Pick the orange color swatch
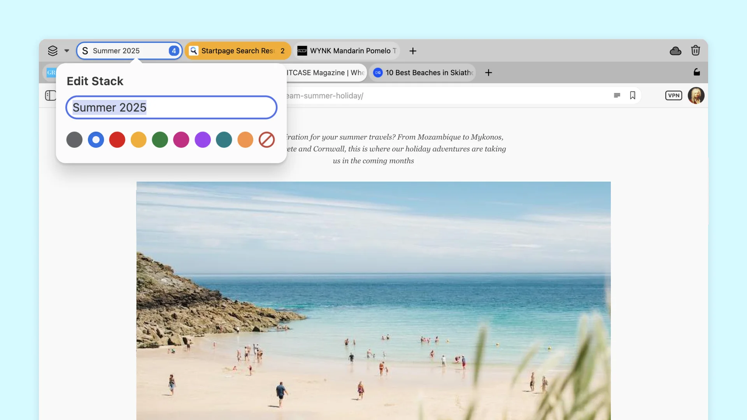Viewport: 747px width, 420px height. 245,140
